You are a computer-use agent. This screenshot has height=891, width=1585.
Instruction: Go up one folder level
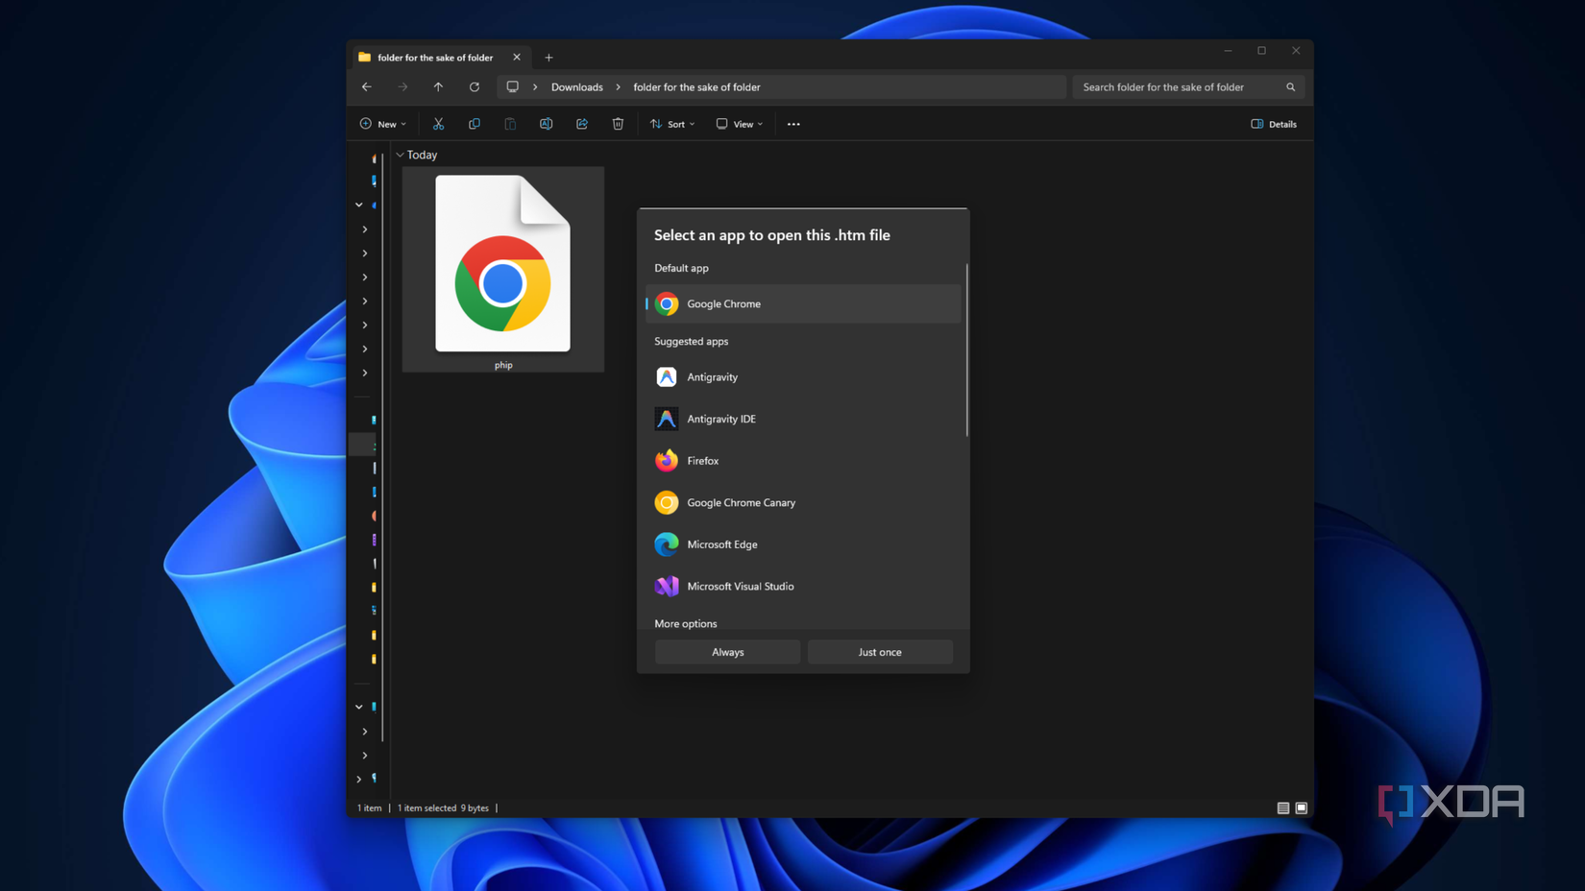pos(438,87)
